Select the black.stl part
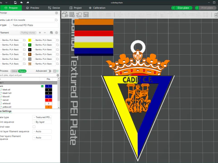 click(x=6, y=90)
